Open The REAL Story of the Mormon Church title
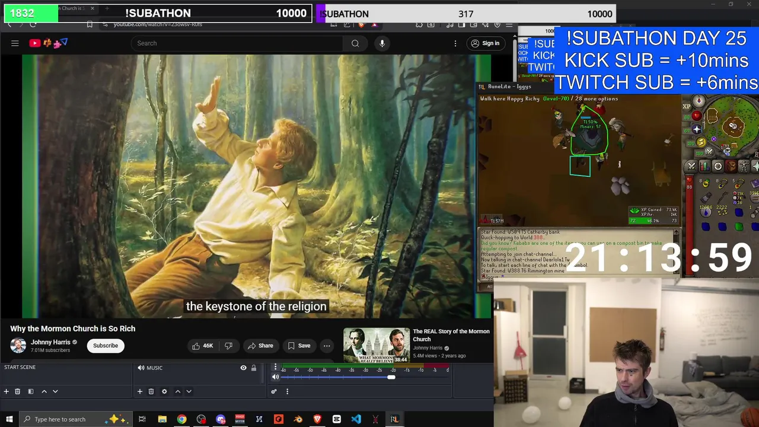 tap(451, 335)
